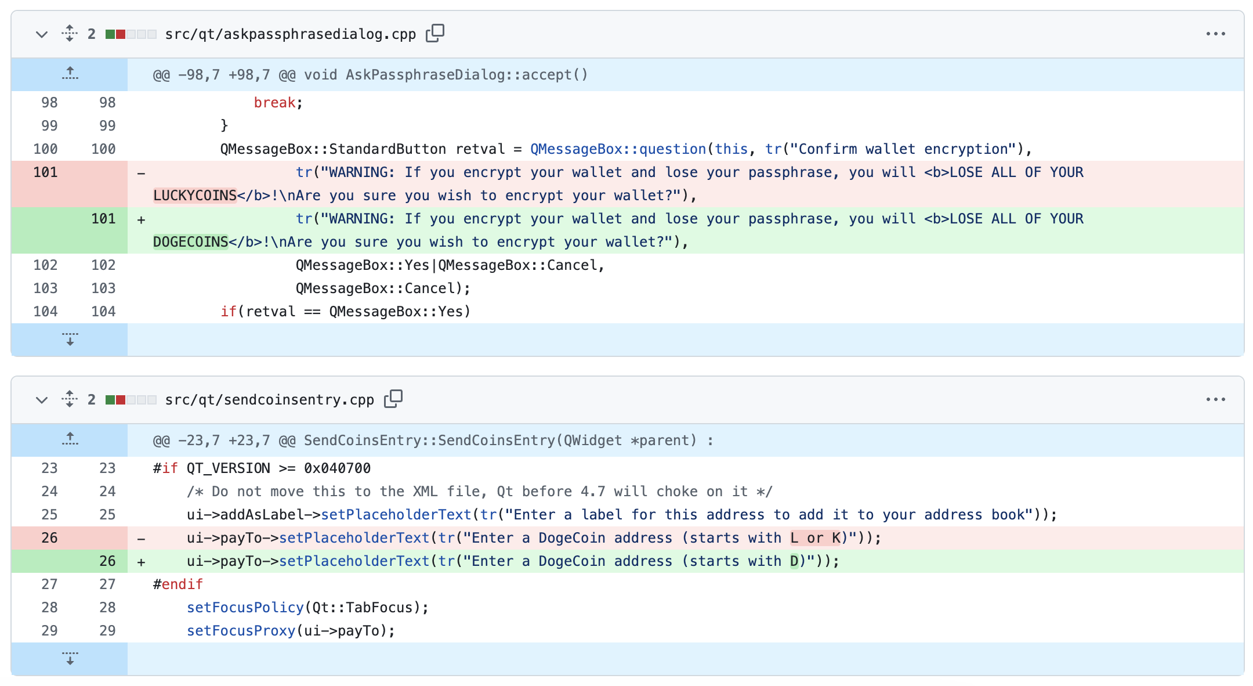The height and width of the screenshot is (686, 1253).
Task: Select deleted line number 26
Action: [49, 538]
